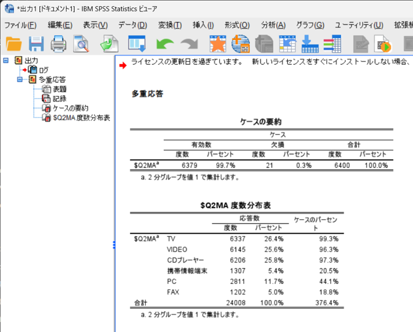
Task: Open the ファイル(F) menu
Action: [20, 25]
